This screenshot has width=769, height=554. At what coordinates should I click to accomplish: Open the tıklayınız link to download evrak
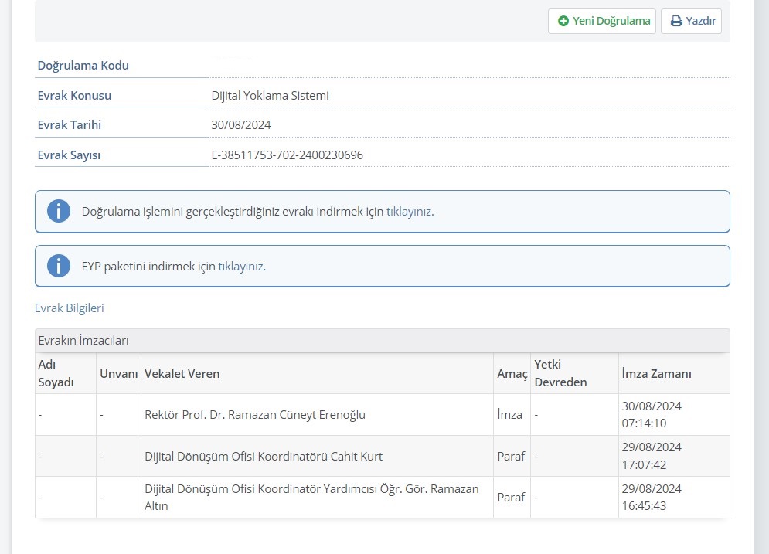click(x=409, y=212)
